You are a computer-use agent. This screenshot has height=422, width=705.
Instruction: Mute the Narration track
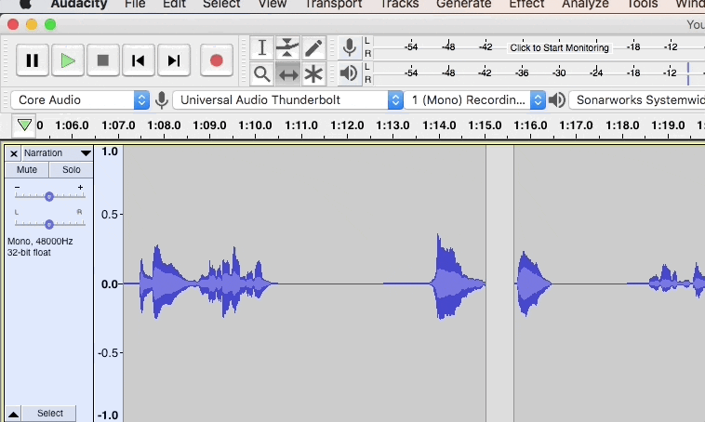pos(27,170)
